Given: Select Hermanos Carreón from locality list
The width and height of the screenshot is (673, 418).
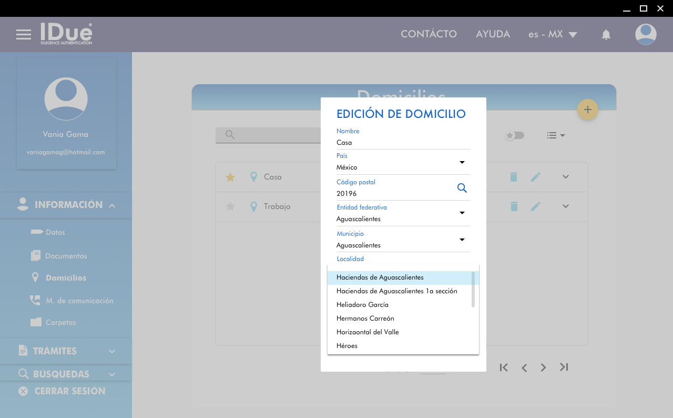Looking at the screenshot, I should tap(365, 319).
